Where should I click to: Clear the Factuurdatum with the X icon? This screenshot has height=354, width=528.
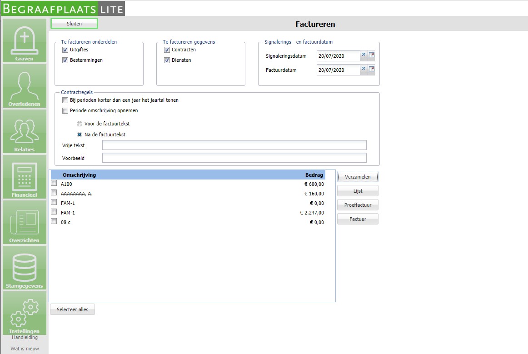click(364, 69)
